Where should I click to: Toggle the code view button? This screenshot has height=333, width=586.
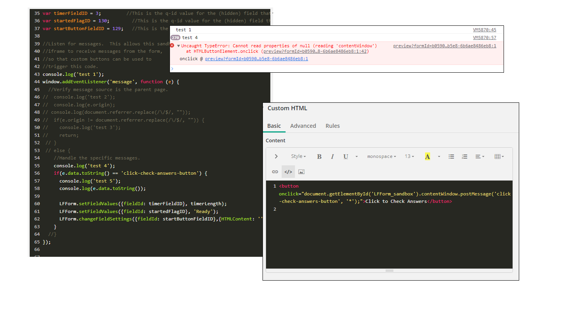pos(288,172)
